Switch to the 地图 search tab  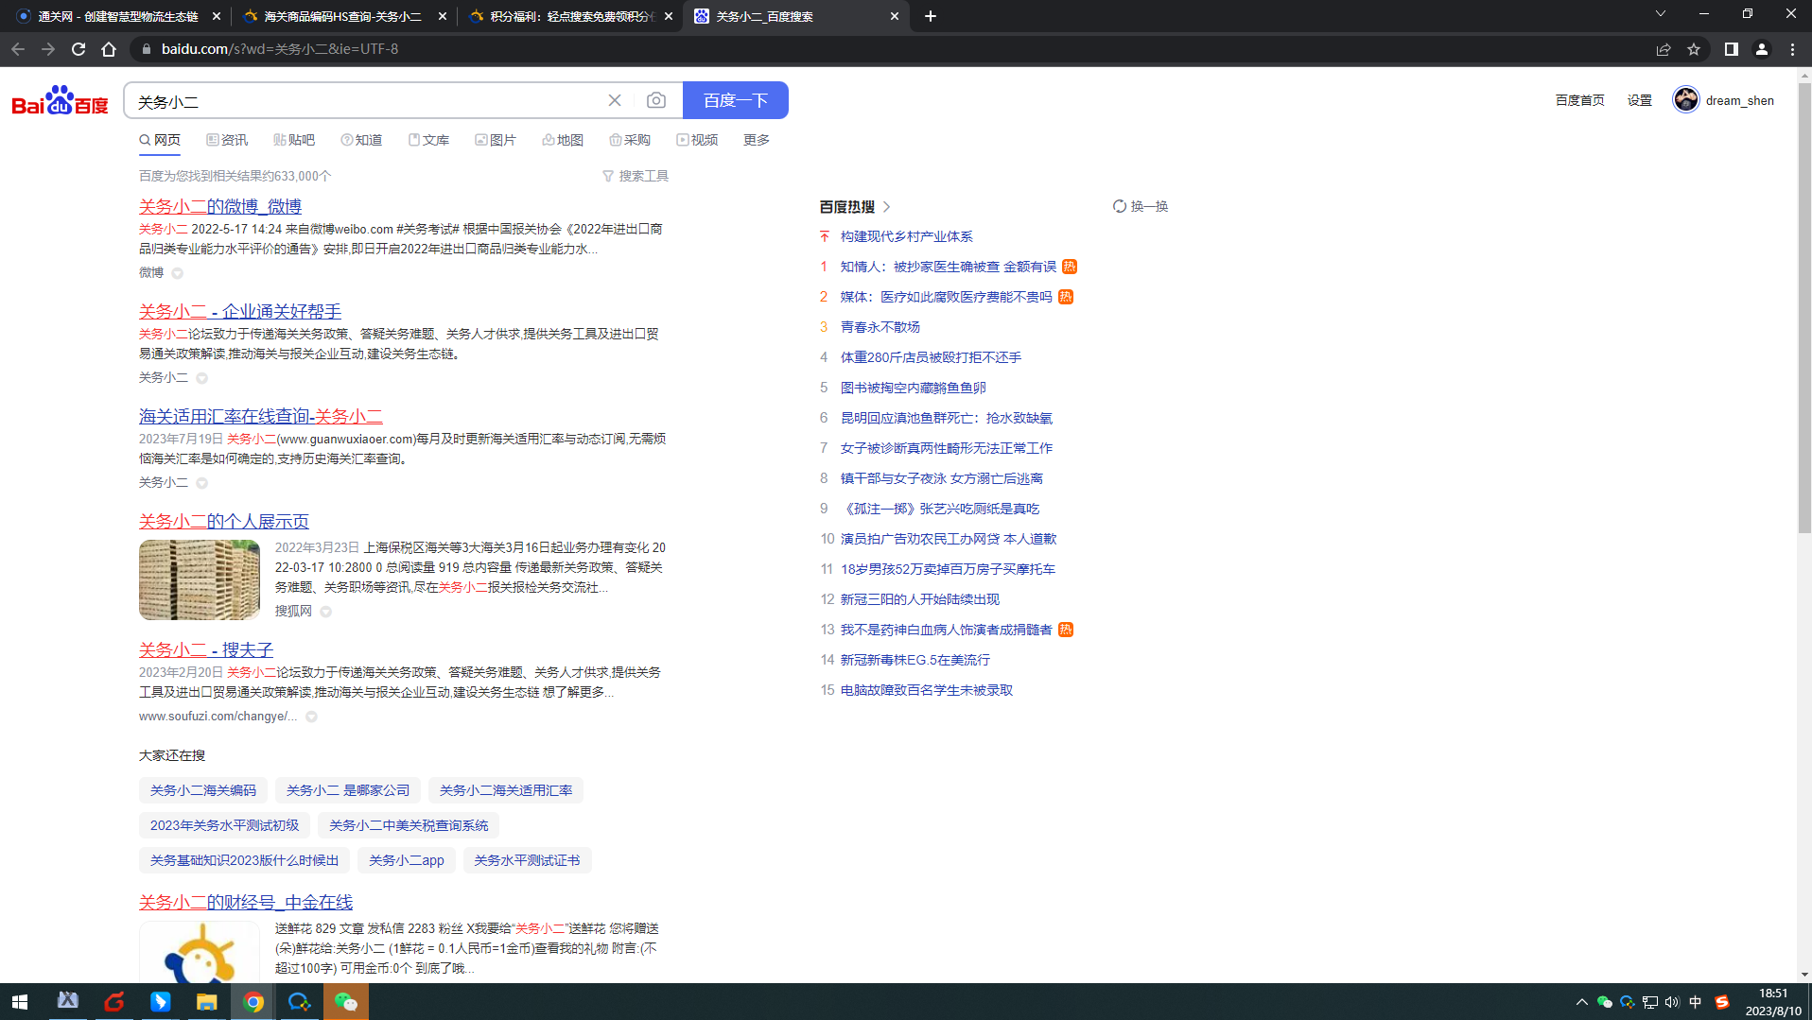(563, 140)
